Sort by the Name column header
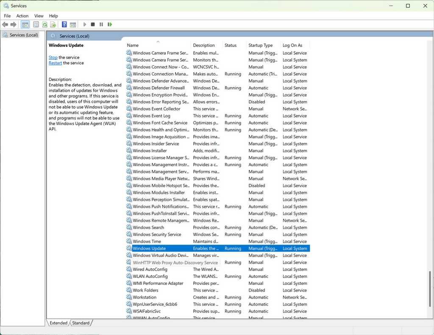Viewport: 434px width, 335px height. click(x=158, y=45)
